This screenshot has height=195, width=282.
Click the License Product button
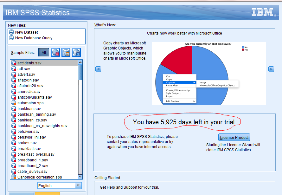coord(234,137)
